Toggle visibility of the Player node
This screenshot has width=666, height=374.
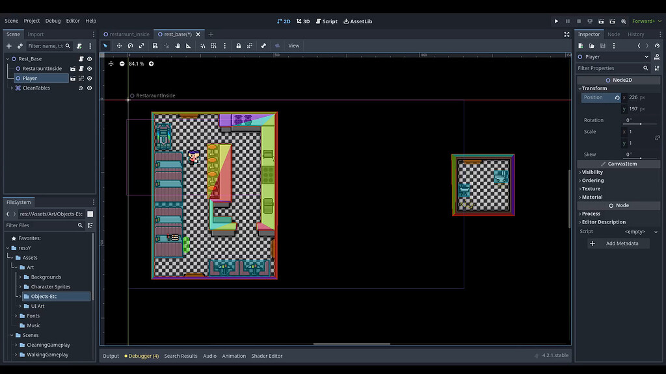point(90,78)
